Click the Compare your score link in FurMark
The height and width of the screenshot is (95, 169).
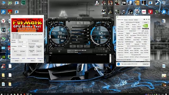31,58
